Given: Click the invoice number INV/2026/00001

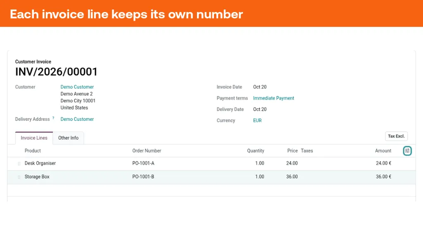Looking at the screenshot, I should click(x=56, y=72).
